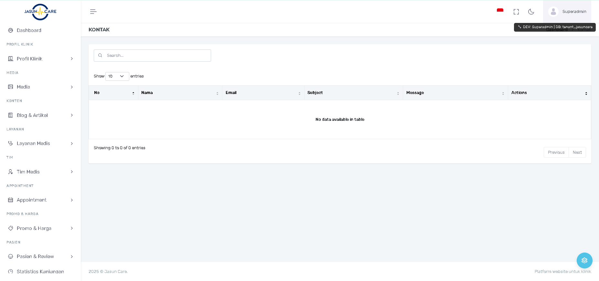Click the hamburger menu sidebar toggle
Image resolution: width=599 pixels, height=281 pixels.
[93, 12]
